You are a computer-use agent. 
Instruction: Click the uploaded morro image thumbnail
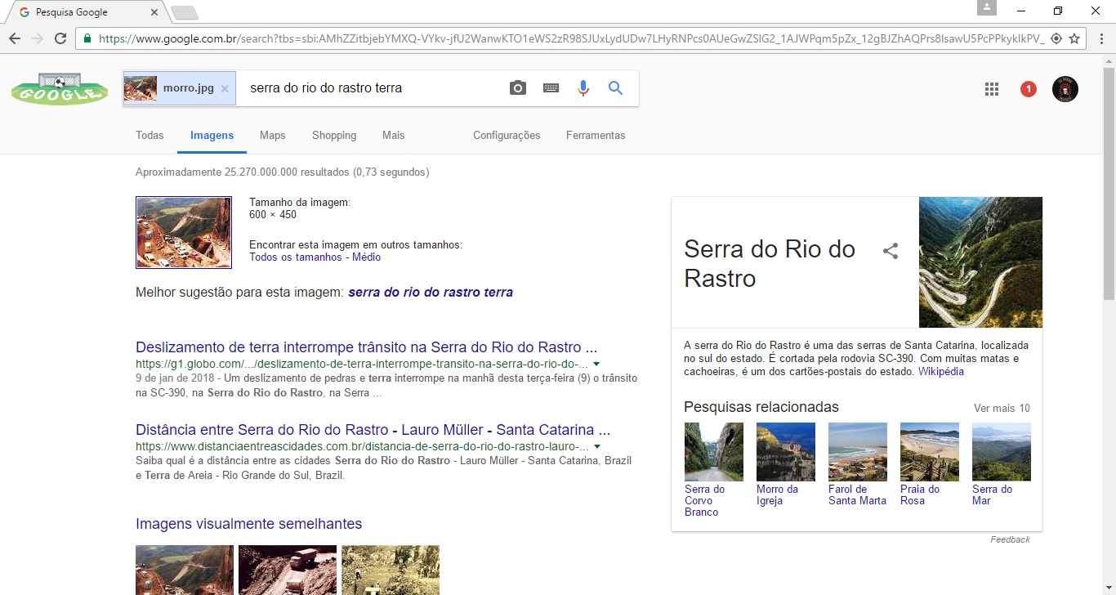click(x=184, y=232)
